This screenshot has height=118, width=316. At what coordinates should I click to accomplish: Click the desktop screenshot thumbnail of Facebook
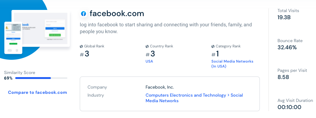[x=41, y=28]
